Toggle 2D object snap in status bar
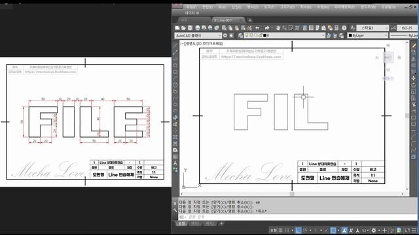 click(x=333, y=230)
